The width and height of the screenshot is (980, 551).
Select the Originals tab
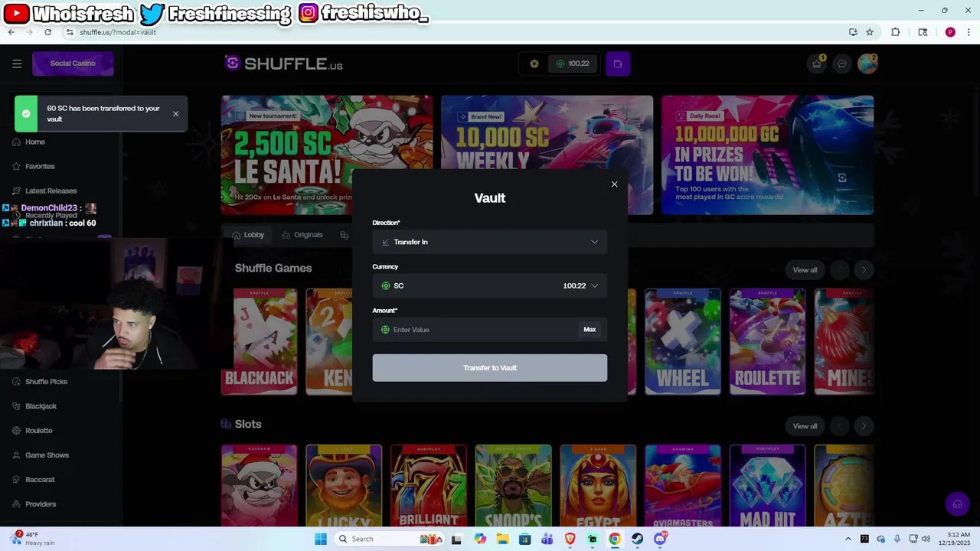(302, 235)
